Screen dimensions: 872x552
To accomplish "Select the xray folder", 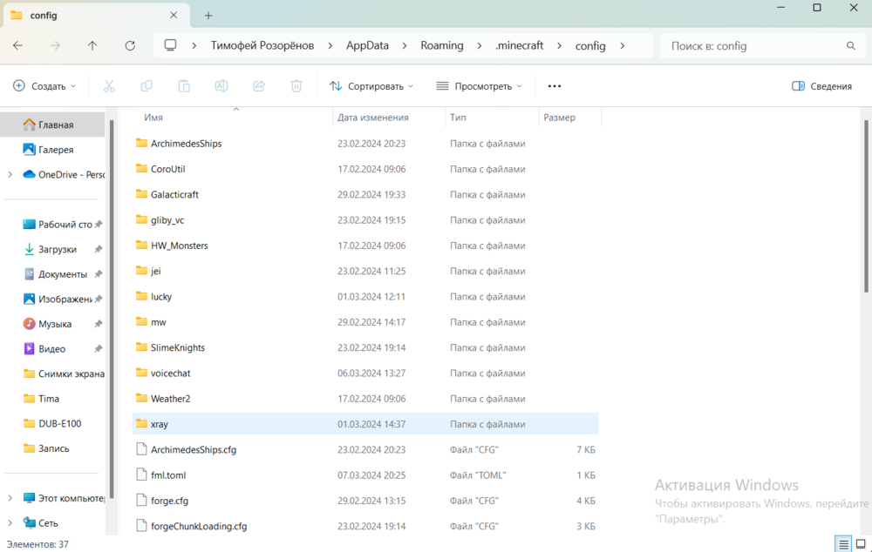I will pos(365,424).
